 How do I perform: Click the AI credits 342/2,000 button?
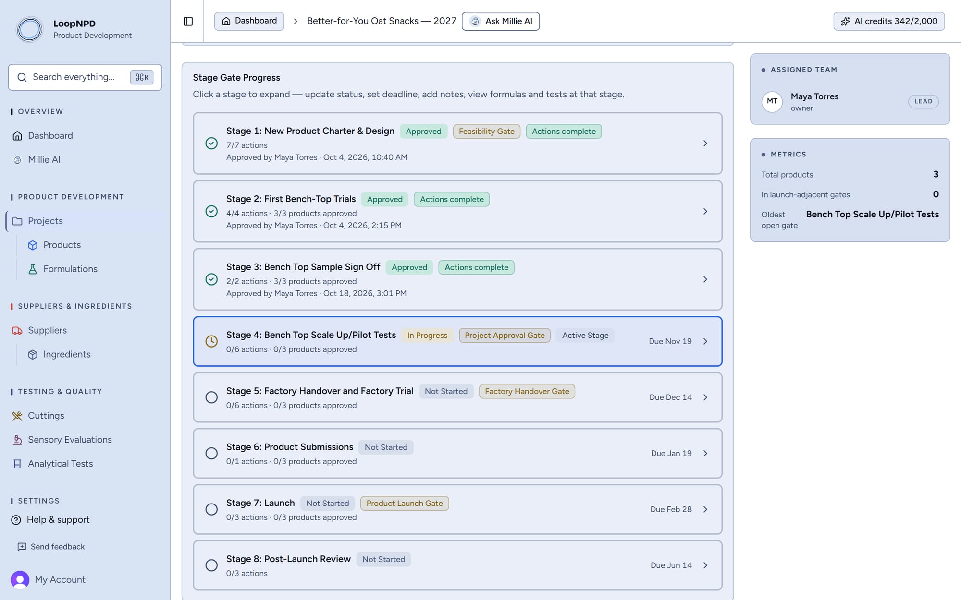889,21
